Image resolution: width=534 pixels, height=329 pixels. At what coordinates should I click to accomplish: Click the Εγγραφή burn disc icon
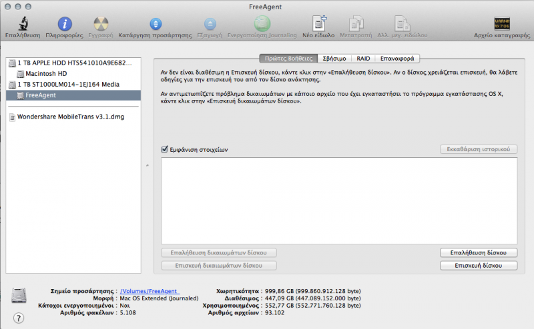pyautogui.click(x=101, y=24)
